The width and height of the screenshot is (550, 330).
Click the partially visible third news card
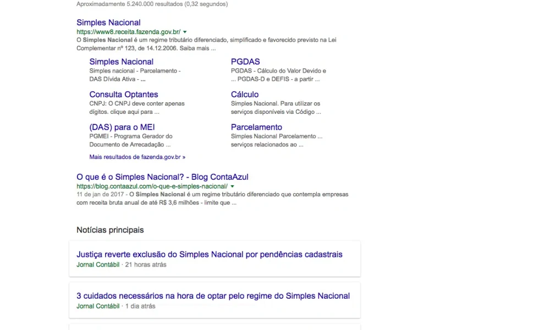click(215, 327)
